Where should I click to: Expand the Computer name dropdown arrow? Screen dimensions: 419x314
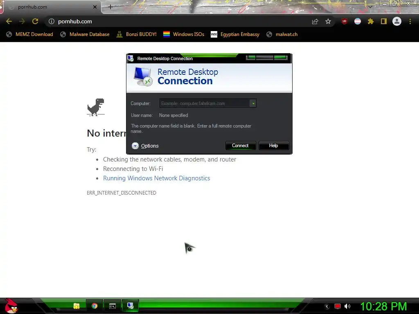point(253,103)
